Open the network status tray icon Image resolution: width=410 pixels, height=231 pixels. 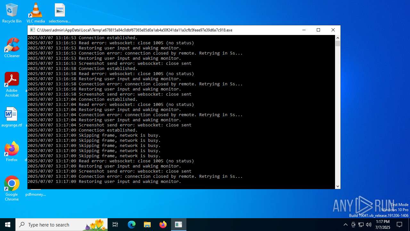[361, 225]
